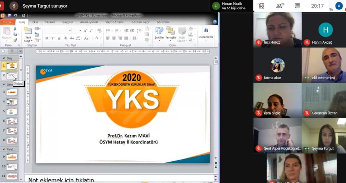Click the save icon in quick access toolbar
This screenshot has width=346, height=183.
tap(10, 15)
